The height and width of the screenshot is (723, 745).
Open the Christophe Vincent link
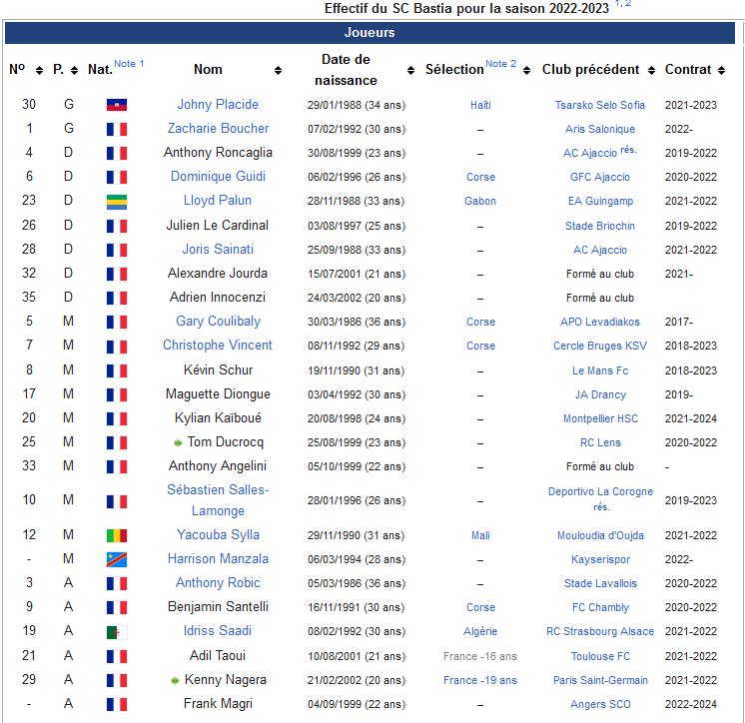[x=218, y=345]
